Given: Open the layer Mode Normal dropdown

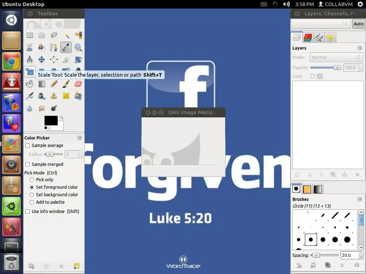Looking at the screenshot, I should [x=337, y=57].
